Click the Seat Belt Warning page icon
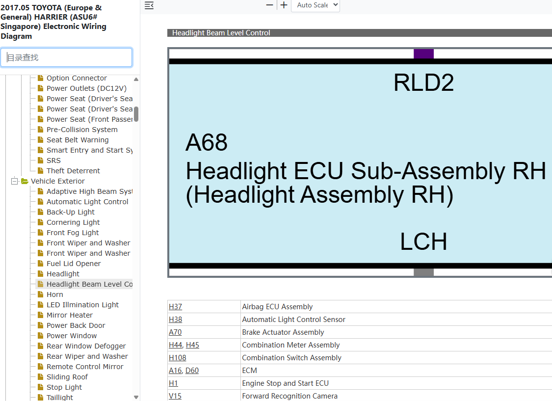 [x=41, y=140]
